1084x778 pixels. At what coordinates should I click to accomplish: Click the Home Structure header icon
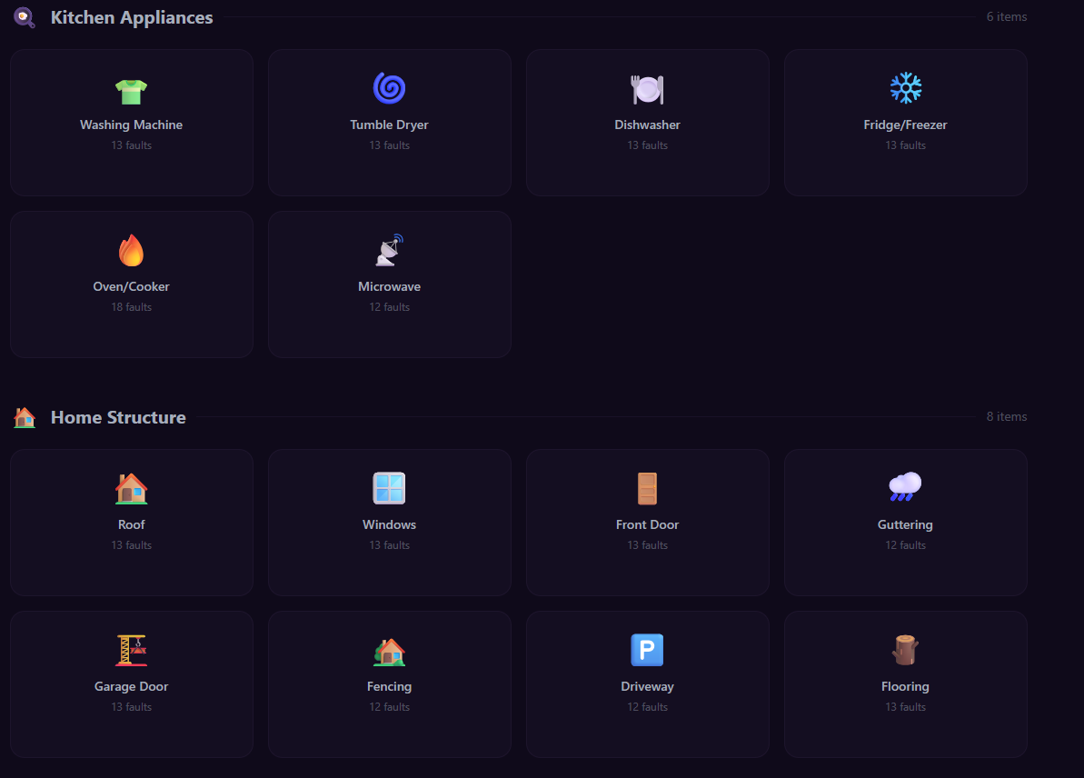coord(23,417)
